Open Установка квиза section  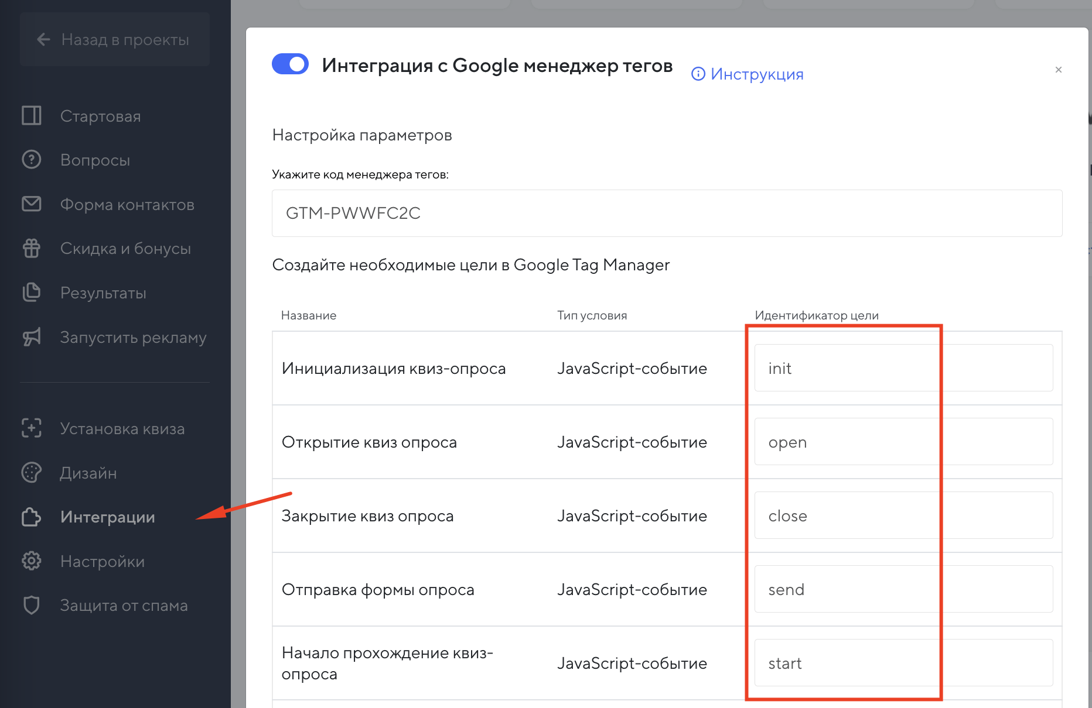coord(122,428)
